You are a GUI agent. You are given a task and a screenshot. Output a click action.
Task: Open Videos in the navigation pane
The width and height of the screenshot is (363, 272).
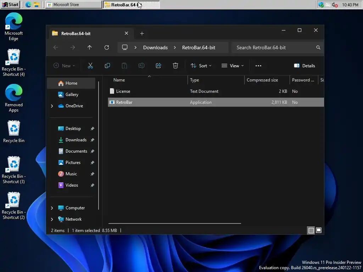pyautogui.click(x=71, y=185)
